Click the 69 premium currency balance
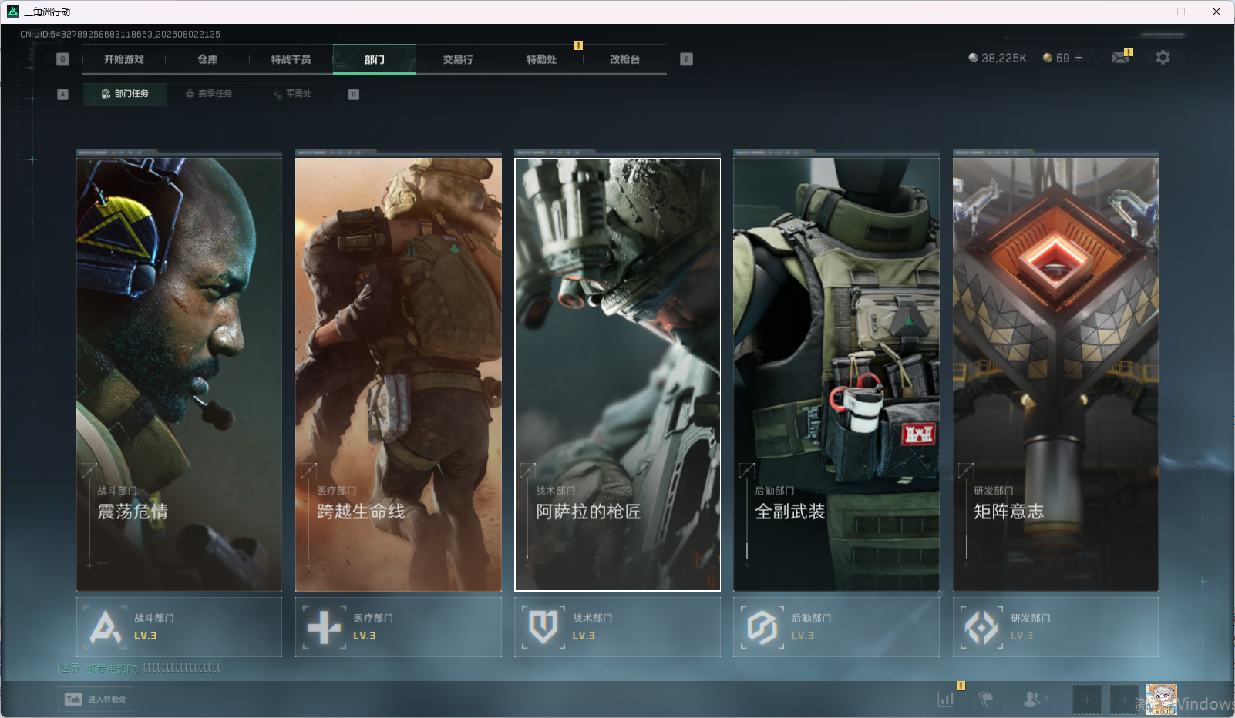1235x718 pixels. [x=1056, y=58]
